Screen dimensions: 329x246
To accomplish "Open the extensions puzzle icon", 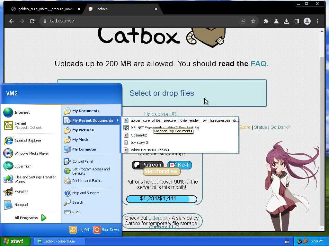I will pos(266,21).
